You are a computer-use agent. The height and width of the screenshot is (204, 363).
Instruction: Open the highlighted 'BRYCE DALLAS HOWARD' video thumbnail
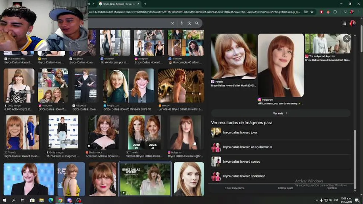click(x=145, y=179)
